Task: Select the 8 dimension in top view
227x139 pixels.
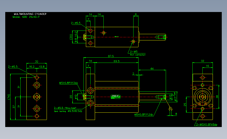Action: (x=136, y=14)
